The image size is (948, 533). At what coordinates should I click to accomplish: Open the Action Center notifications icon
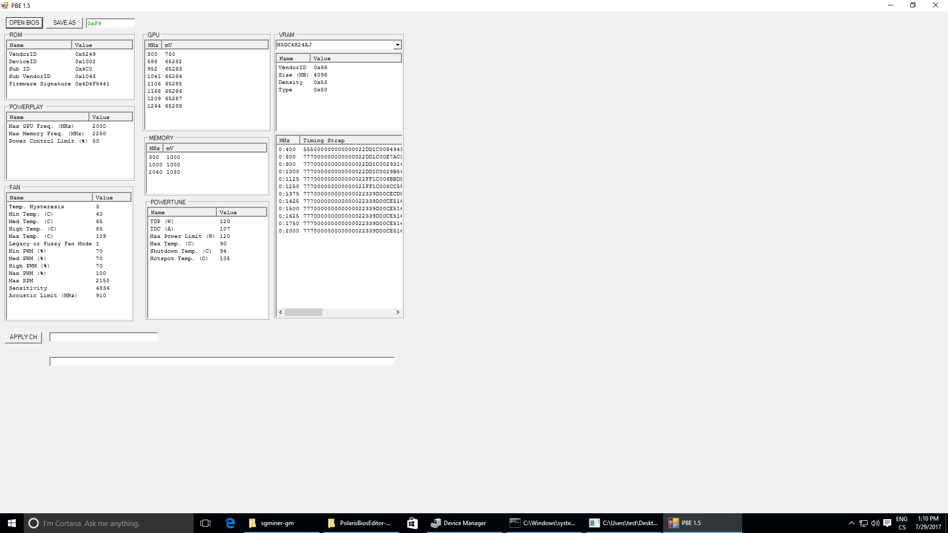click(887, 523)
